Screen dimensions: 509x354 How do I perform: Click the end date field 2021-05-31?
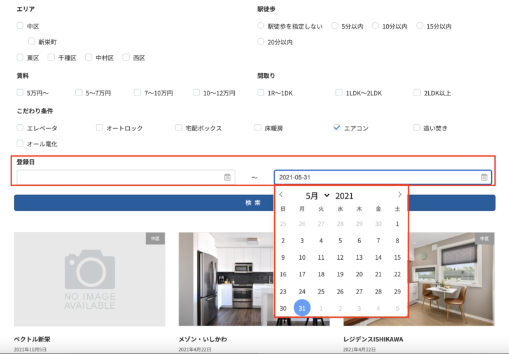pyautogui.click(x=375, y=177)
